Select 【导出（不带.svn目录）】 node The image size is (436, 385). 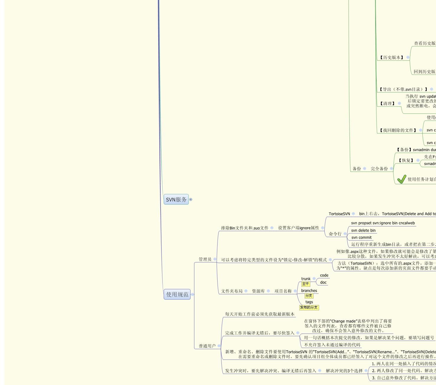tap(404, 89)
